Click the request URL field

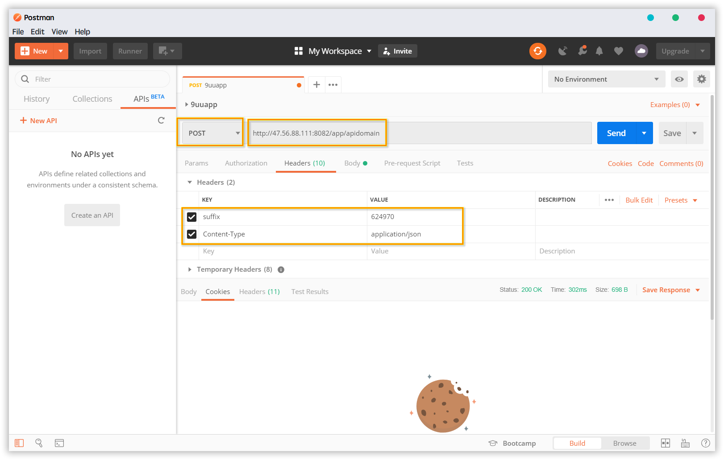click(x=420, y=133)
